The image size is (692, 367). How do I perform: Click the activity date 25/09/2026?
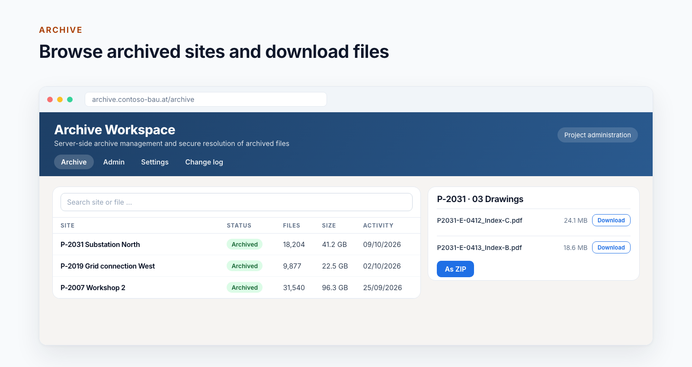coord(383,288)
